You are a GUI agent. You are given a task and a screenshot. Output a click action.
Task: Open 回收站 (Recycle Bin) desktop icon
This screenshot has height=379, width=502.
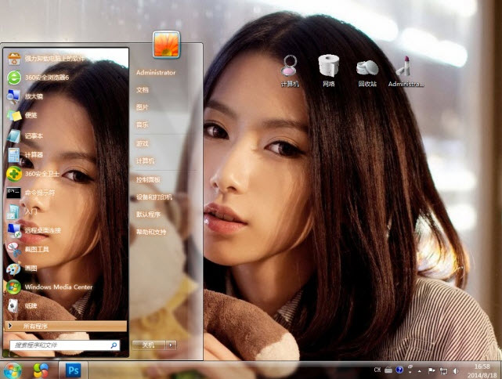click(x=367, y=69)
